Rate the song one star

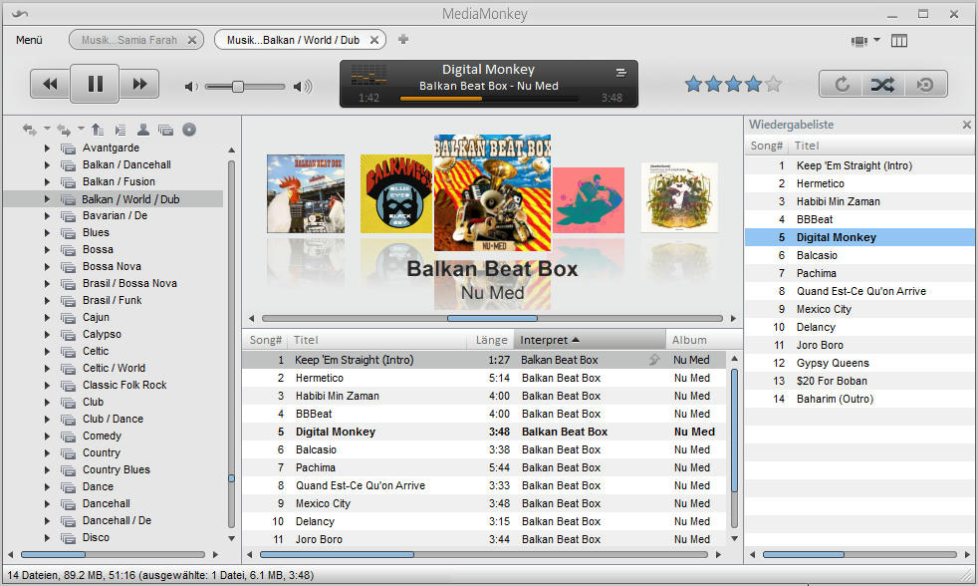(693, 84)
